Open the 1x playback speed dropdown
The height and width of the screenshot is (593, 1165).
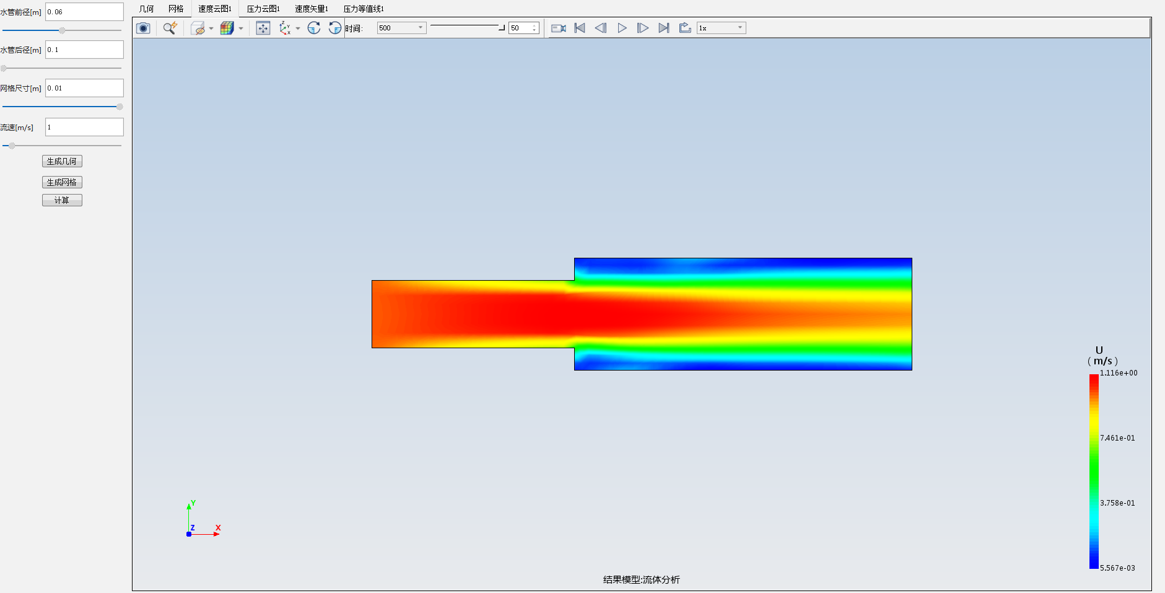[722, 28]
